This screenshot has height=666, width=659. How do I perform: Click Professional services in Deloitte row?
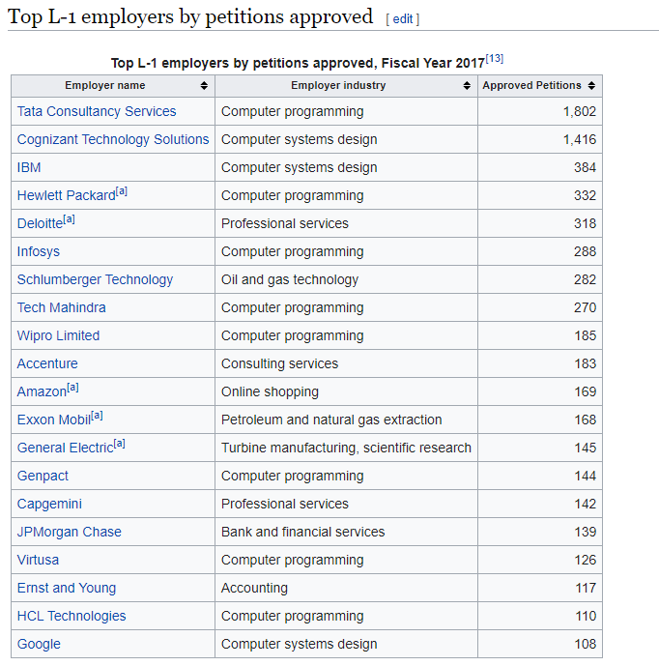click(x=284, y=223)
